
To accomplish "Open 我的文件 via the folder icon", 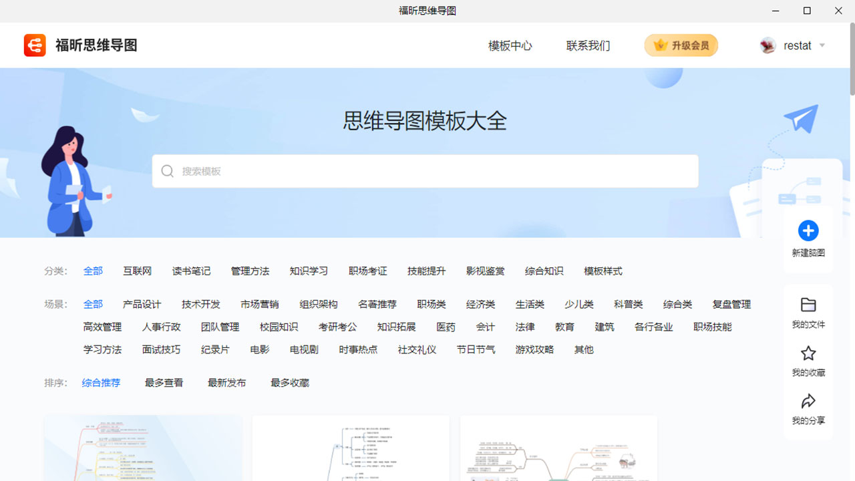I will click(808, 305).
